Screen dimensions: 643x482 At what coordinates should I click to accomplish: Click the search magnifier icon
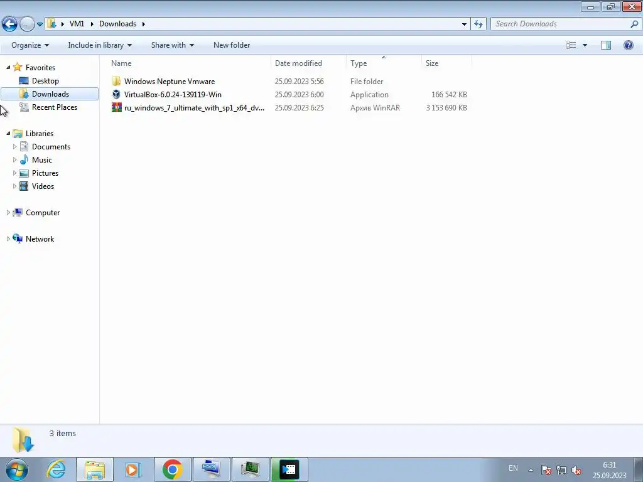click(634, 24)
